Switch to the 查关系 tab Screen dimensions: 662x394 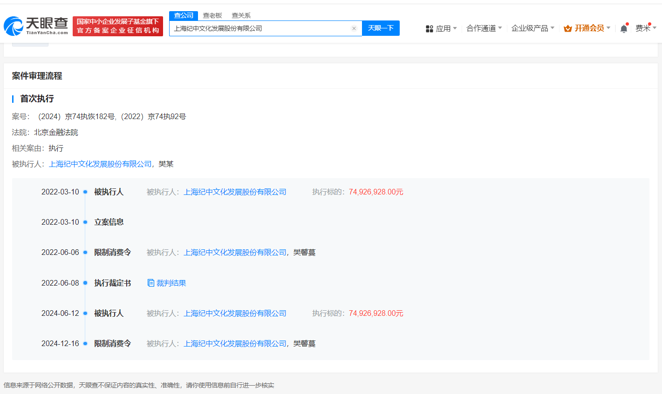click(241, 16)
